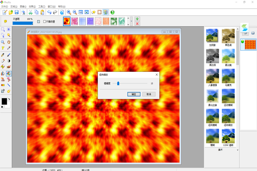Click the black foreground color swatch

tap(4, 101)
